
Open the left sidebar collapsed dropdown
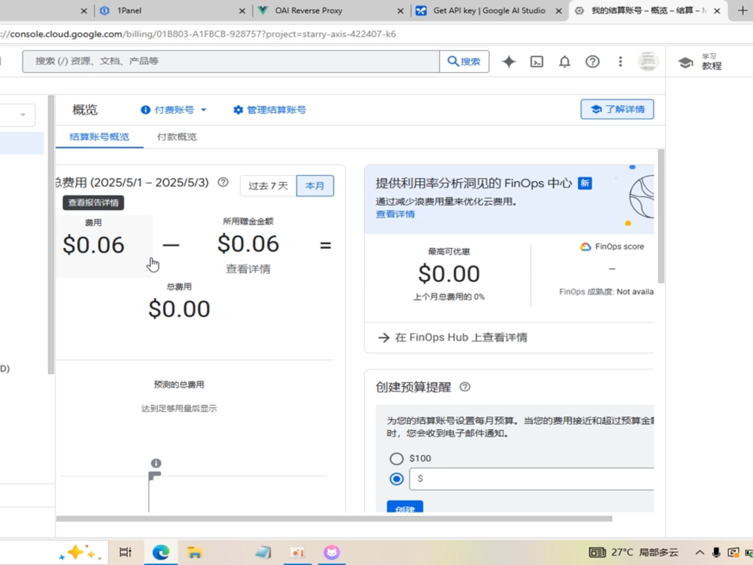pyautogui.click(x=22, y=115)
